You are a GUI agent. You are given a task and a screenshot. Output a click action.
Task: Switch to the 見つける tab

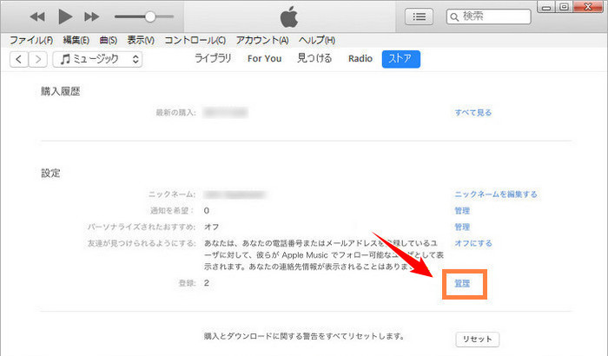coord(314,58)
